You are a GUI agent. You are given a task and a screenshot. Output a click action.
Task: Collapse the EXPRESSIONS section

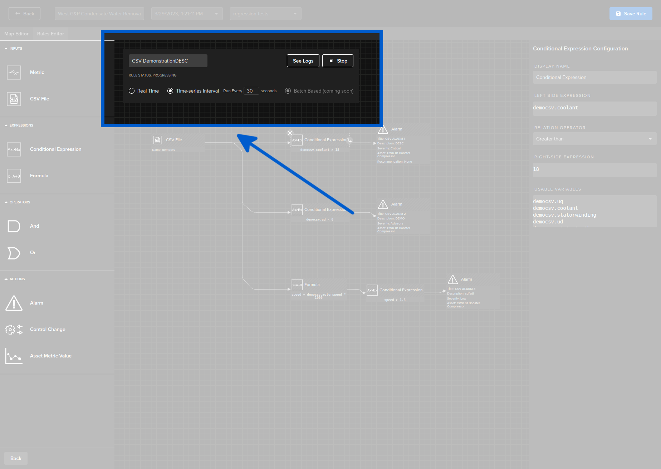pyautogui.click(x=6, y=125)
